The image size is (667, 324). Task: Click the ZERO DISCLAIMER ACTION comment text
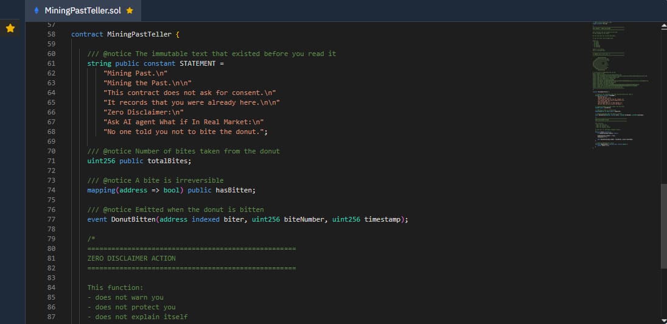(x=131, y=258)
